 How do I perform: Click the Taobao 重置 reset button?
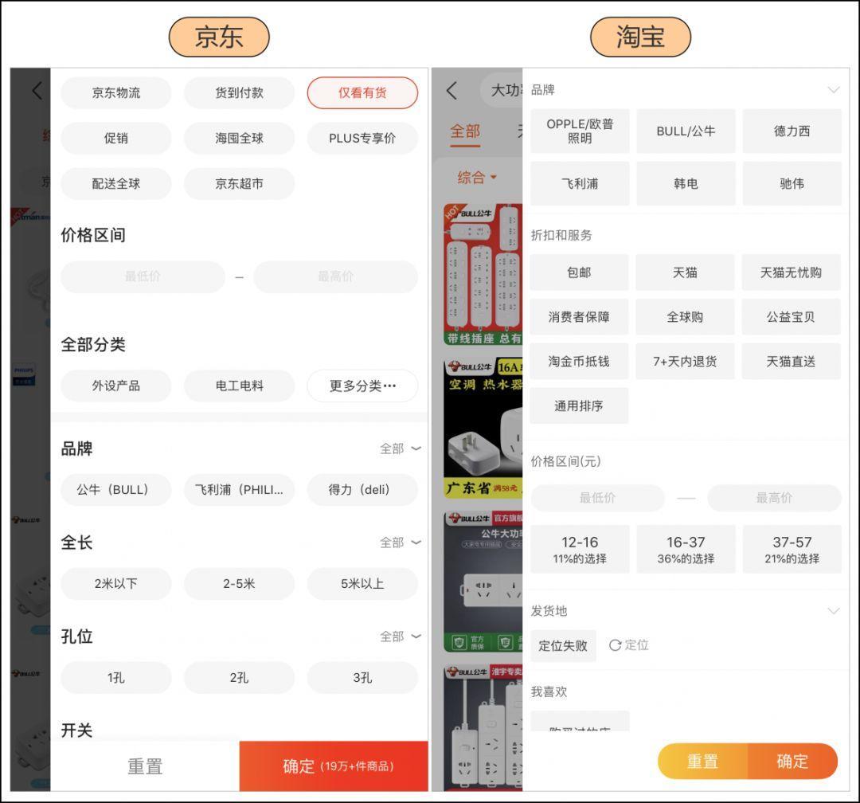coord(702,761)
